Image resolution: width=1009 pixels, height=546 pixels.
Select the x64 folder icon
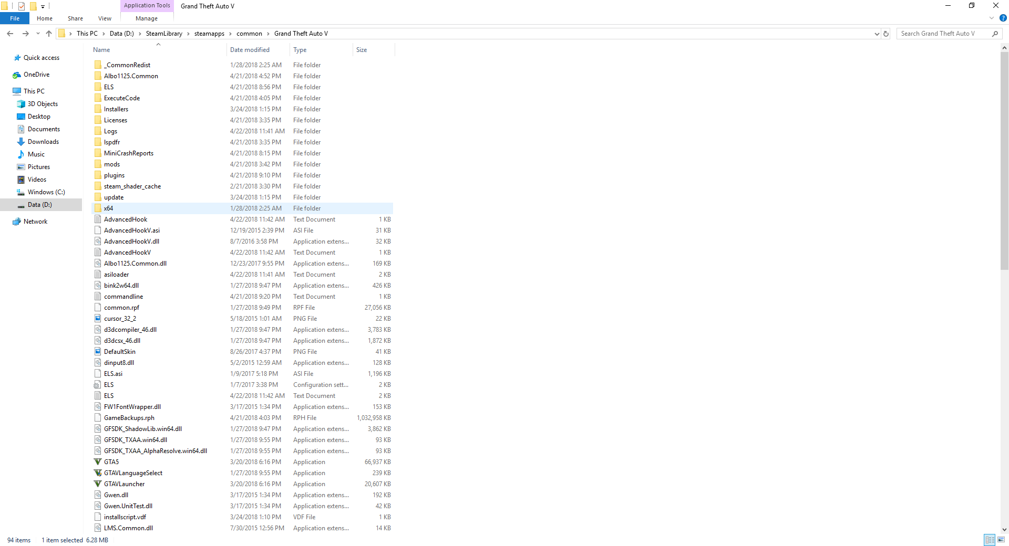point(98,208)
